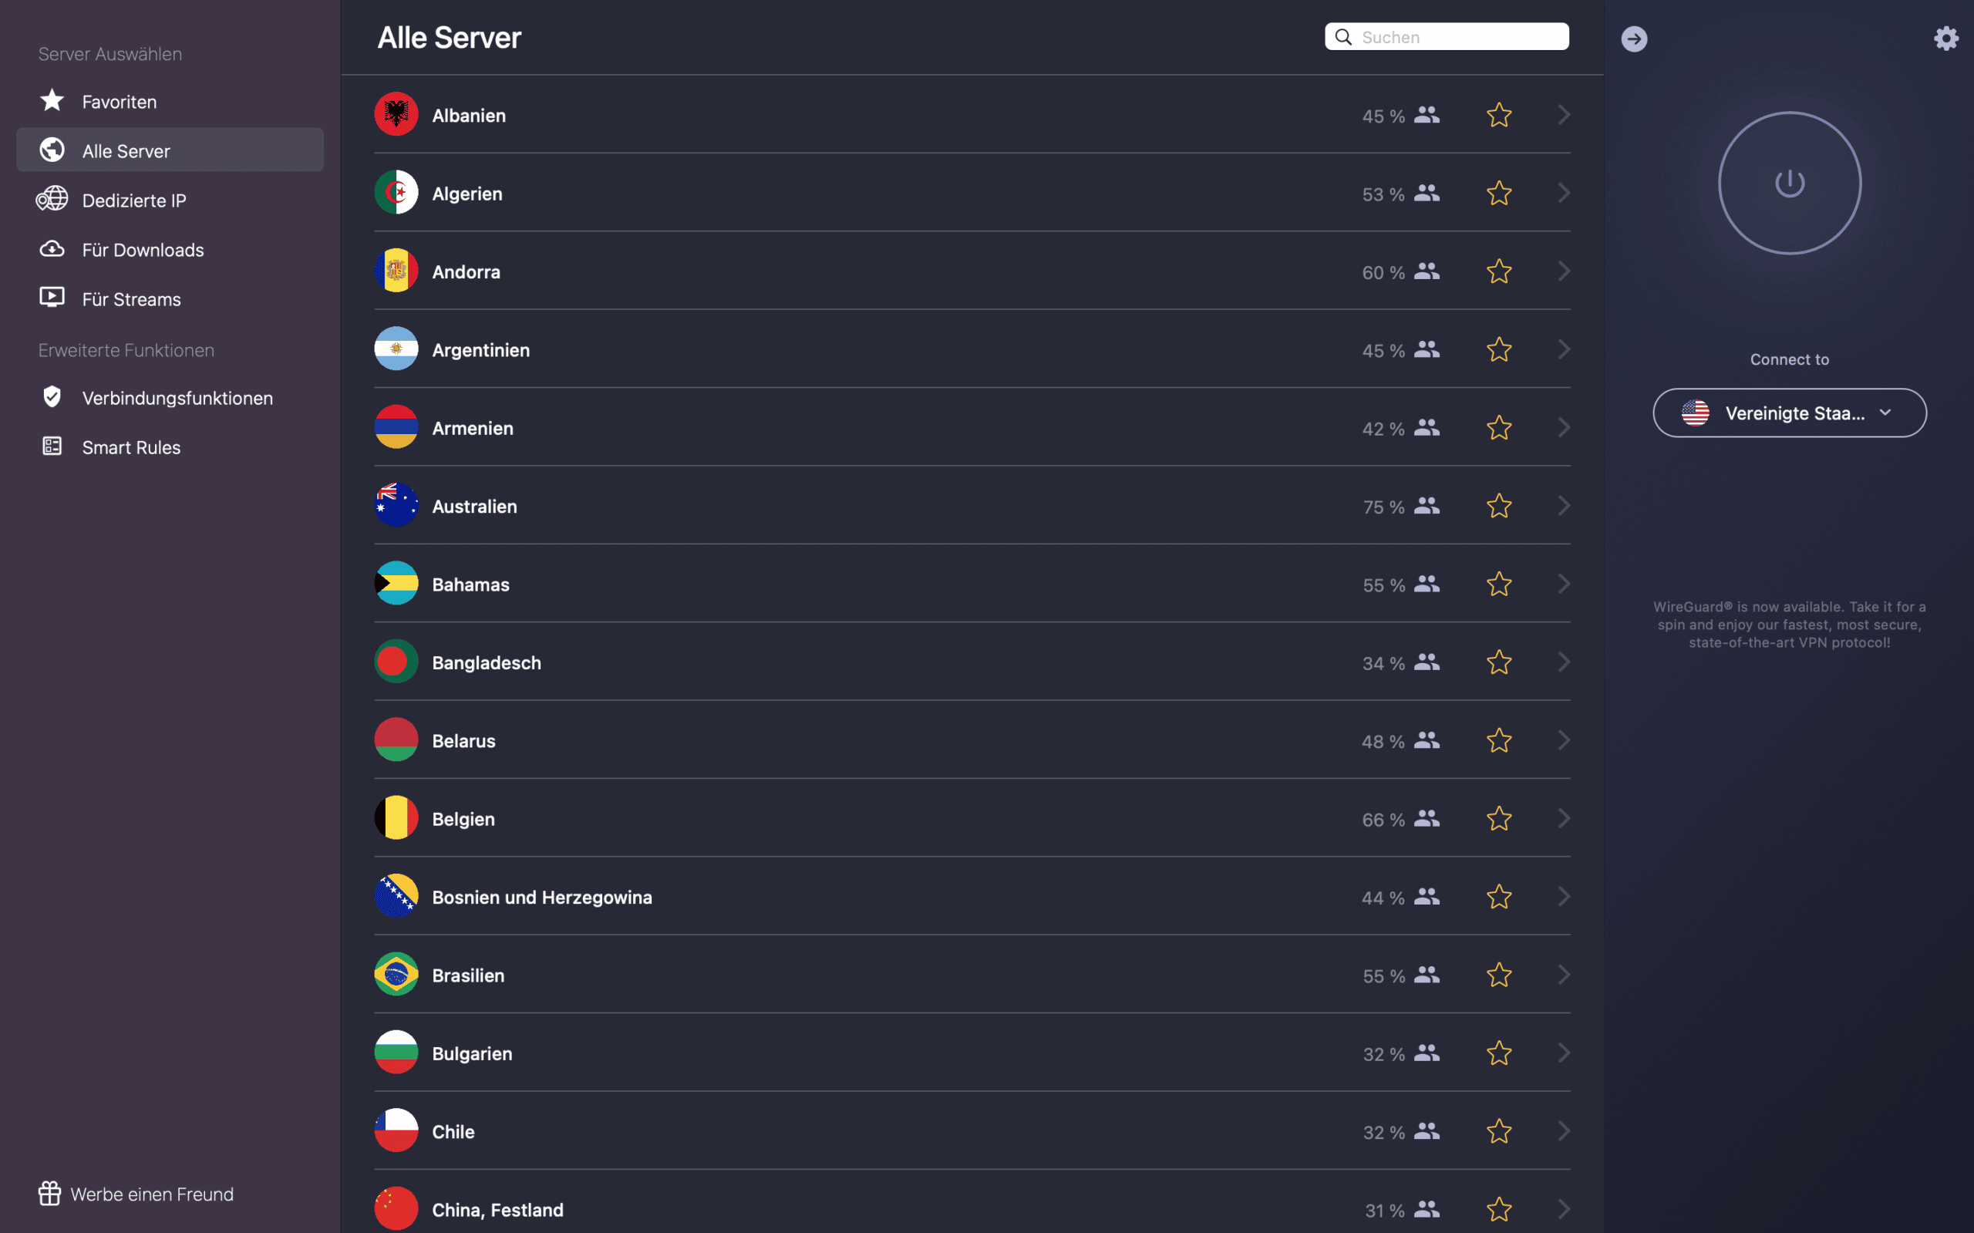Toggle favorite star for Belgien

coord(1499,818)
